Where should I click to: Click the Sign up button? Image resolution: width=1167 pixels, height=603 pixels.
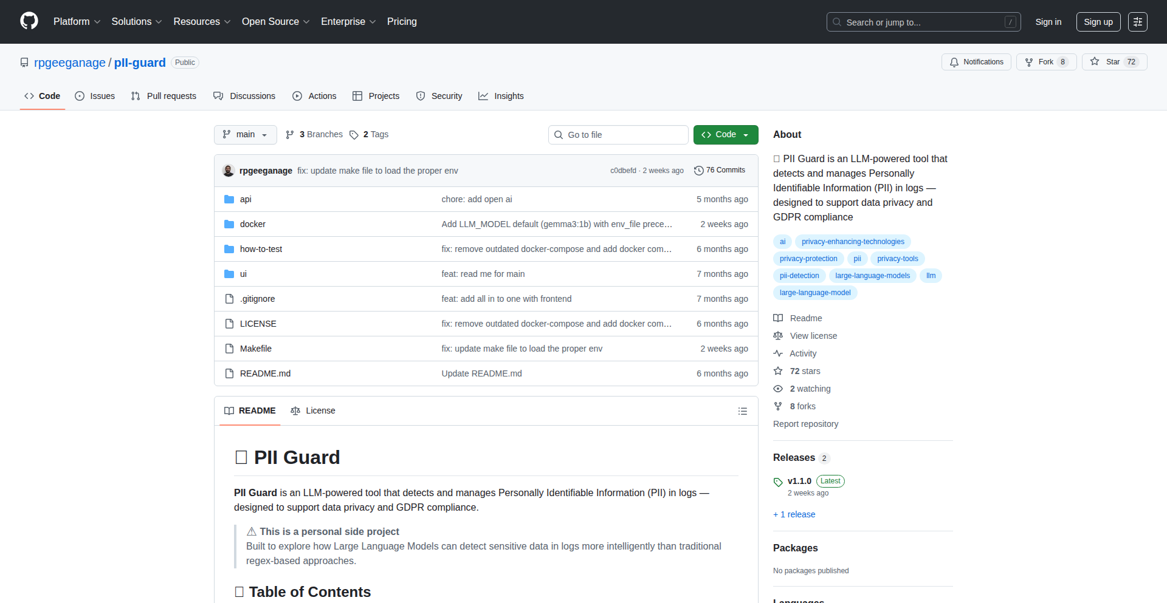point(1098,22)
